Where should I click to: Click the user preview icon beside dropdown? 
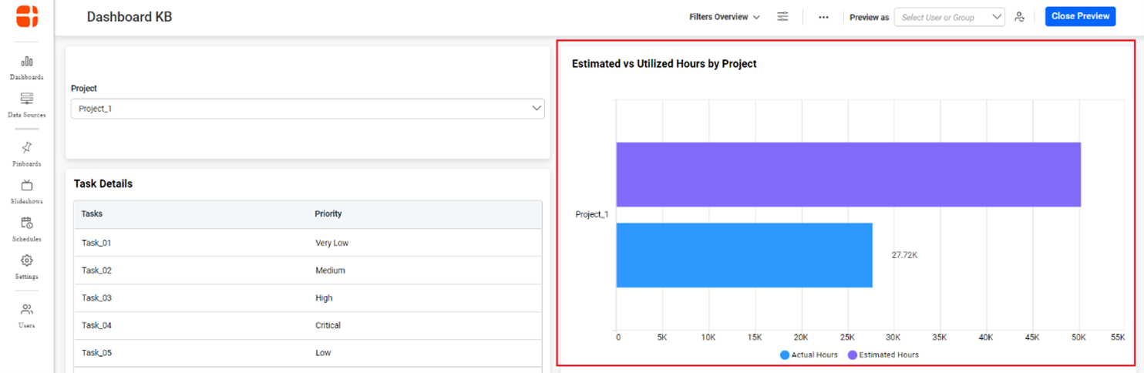(1019, 17)
